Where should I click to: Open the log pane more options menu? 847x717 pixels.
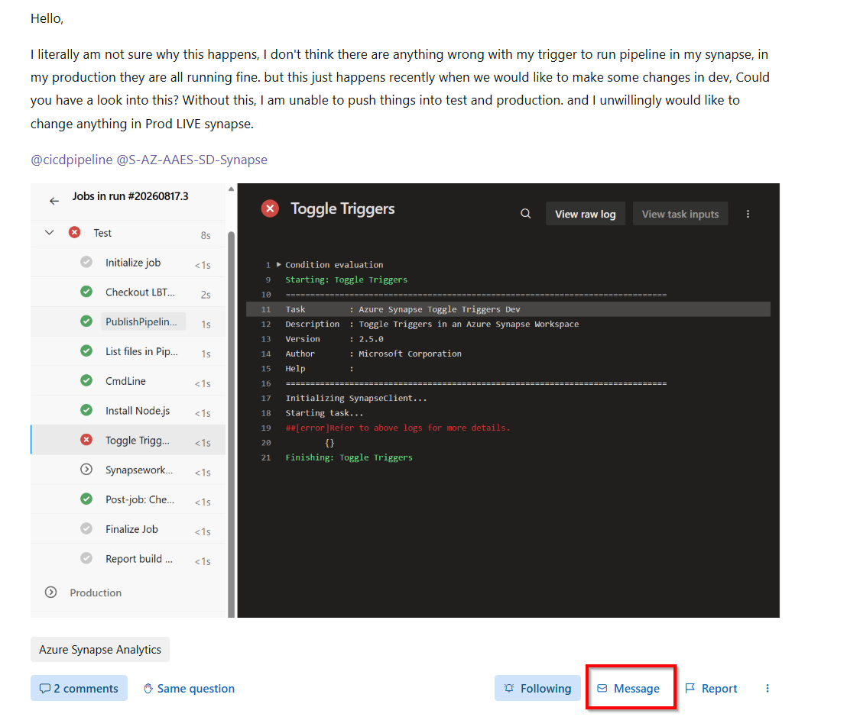click(x=748, y=214)
